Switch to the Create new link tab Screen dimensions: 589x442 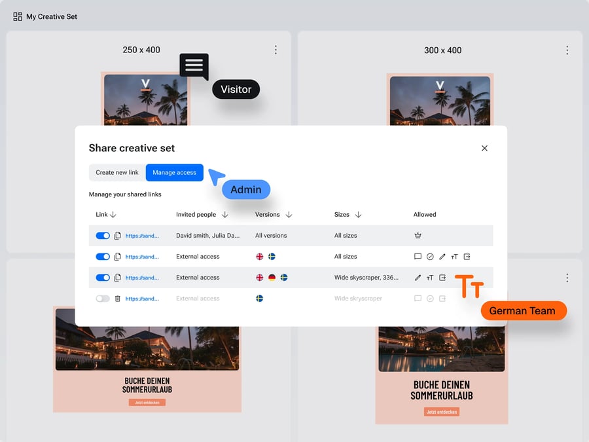pos(117,173)
